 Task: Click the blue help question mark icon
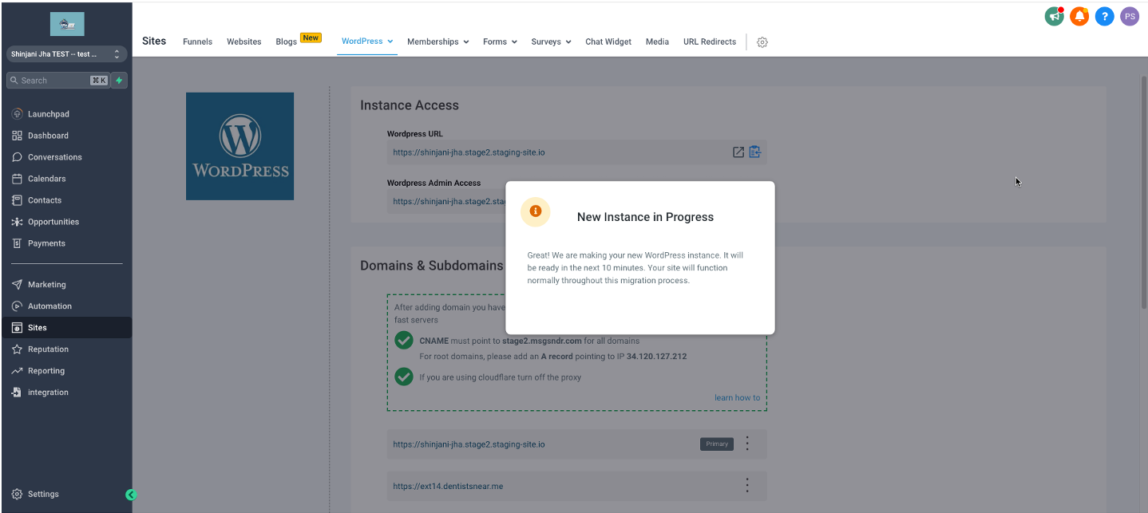pos(1104,16)
